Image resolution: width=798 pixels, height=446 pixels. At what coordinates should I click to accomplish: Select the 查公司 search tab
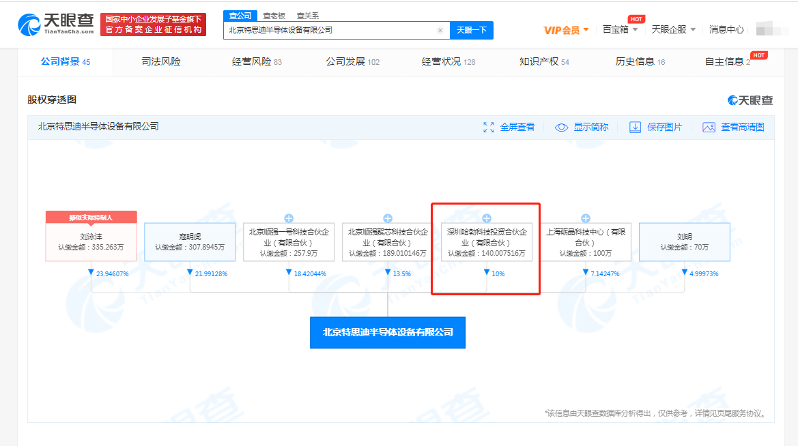tap(240, 16)
